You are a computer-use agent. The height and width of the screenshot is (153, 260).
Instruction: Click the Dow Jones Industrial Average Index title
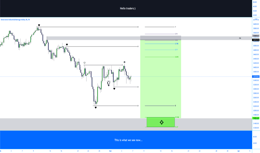[15, 20]
